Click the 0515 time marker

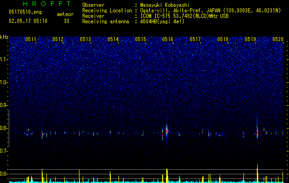pos(141,39)
